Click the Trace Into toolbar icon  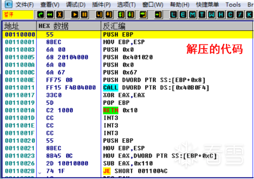[121, 14]
